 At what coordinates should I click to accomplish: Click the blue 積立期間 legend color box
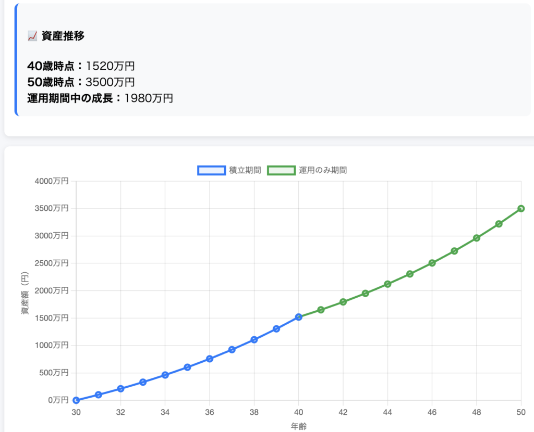pos(211,170)
